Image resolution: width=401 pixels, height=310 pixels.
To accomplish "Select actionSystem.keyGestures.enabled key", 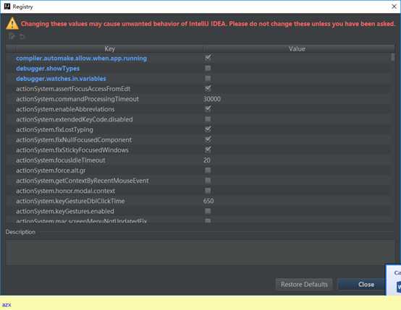I will pos(65,212).
